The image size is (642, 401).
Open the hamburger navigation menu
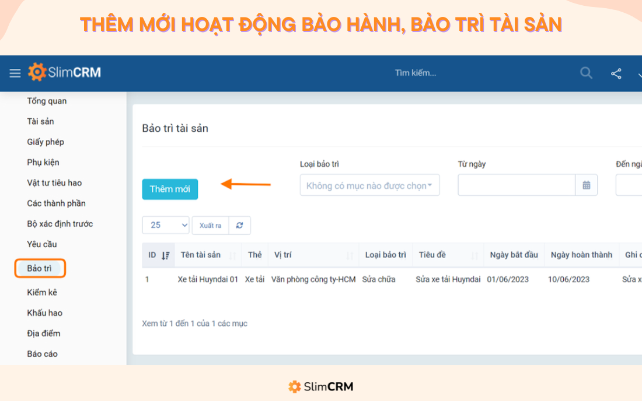tap(15, 73)
